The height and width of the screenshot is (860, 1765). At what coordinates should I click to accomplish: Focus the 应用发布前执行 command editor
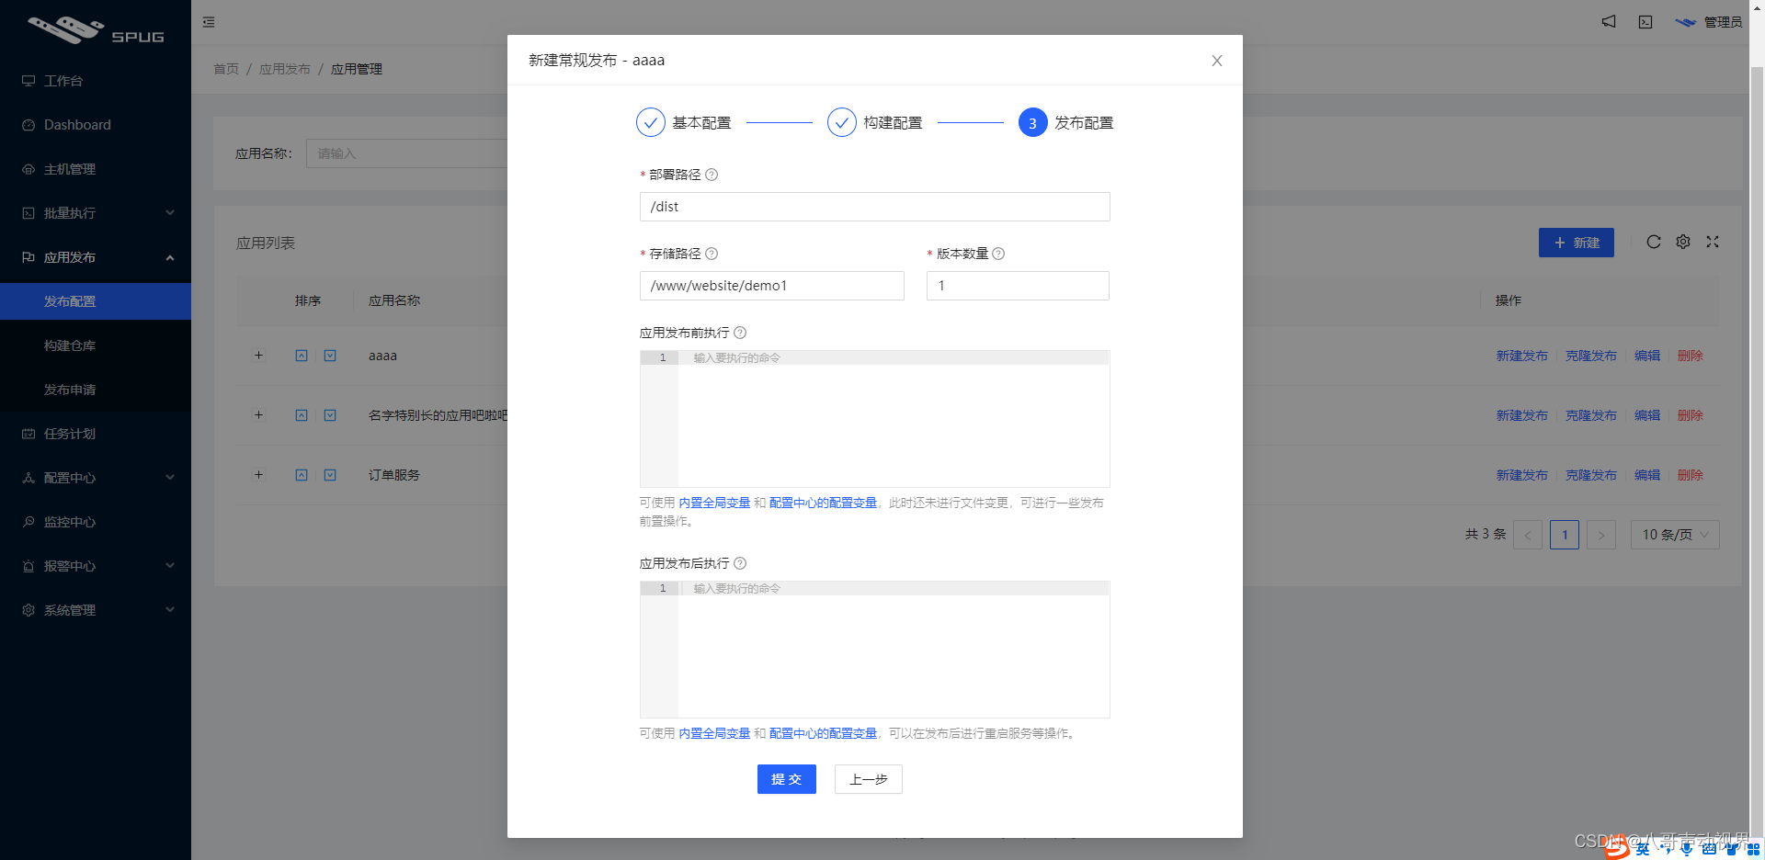coord(875,419)
